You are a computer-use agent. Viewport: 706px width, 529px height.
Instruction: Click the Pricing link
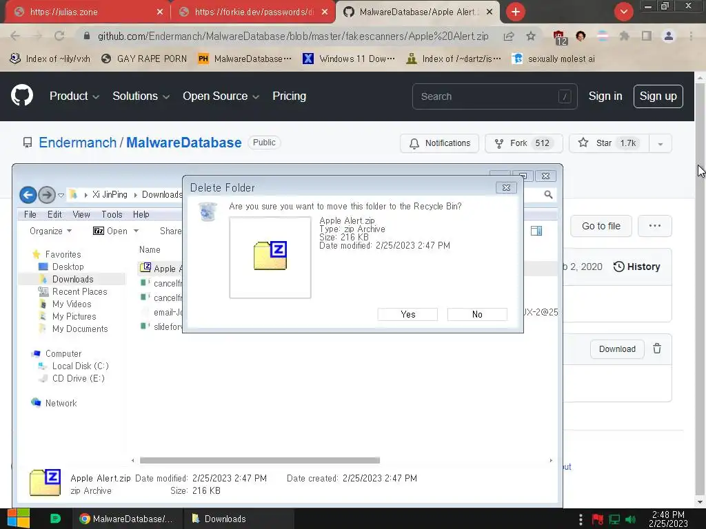pyautogui.click(x=289, y=96)
